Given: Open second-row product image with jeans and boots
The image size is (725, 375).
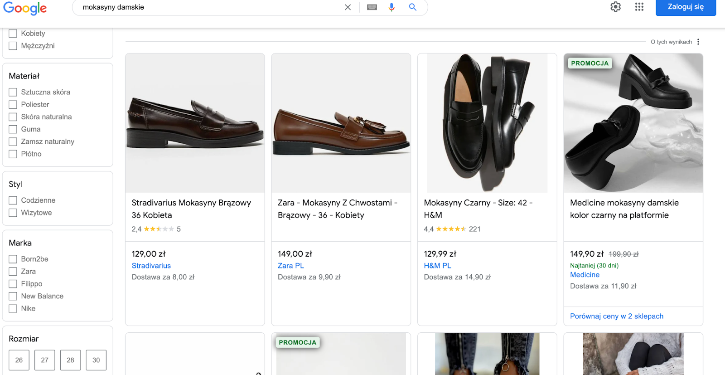Looking at the screenshot, I should [487, 354].
